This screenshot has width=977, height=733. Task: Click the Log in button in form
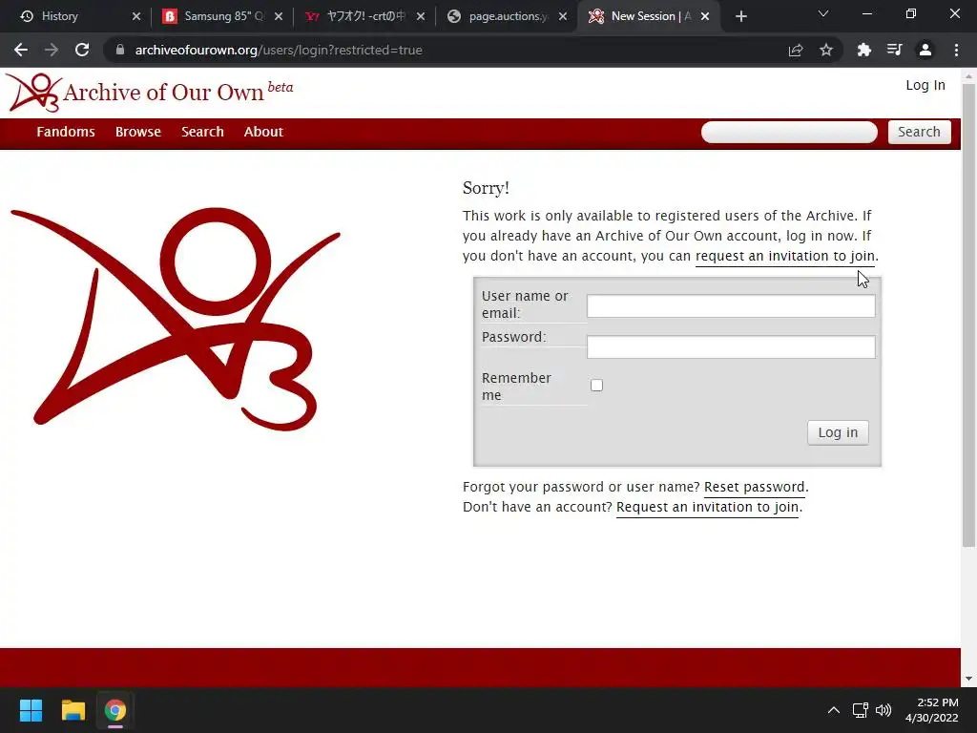838,432
